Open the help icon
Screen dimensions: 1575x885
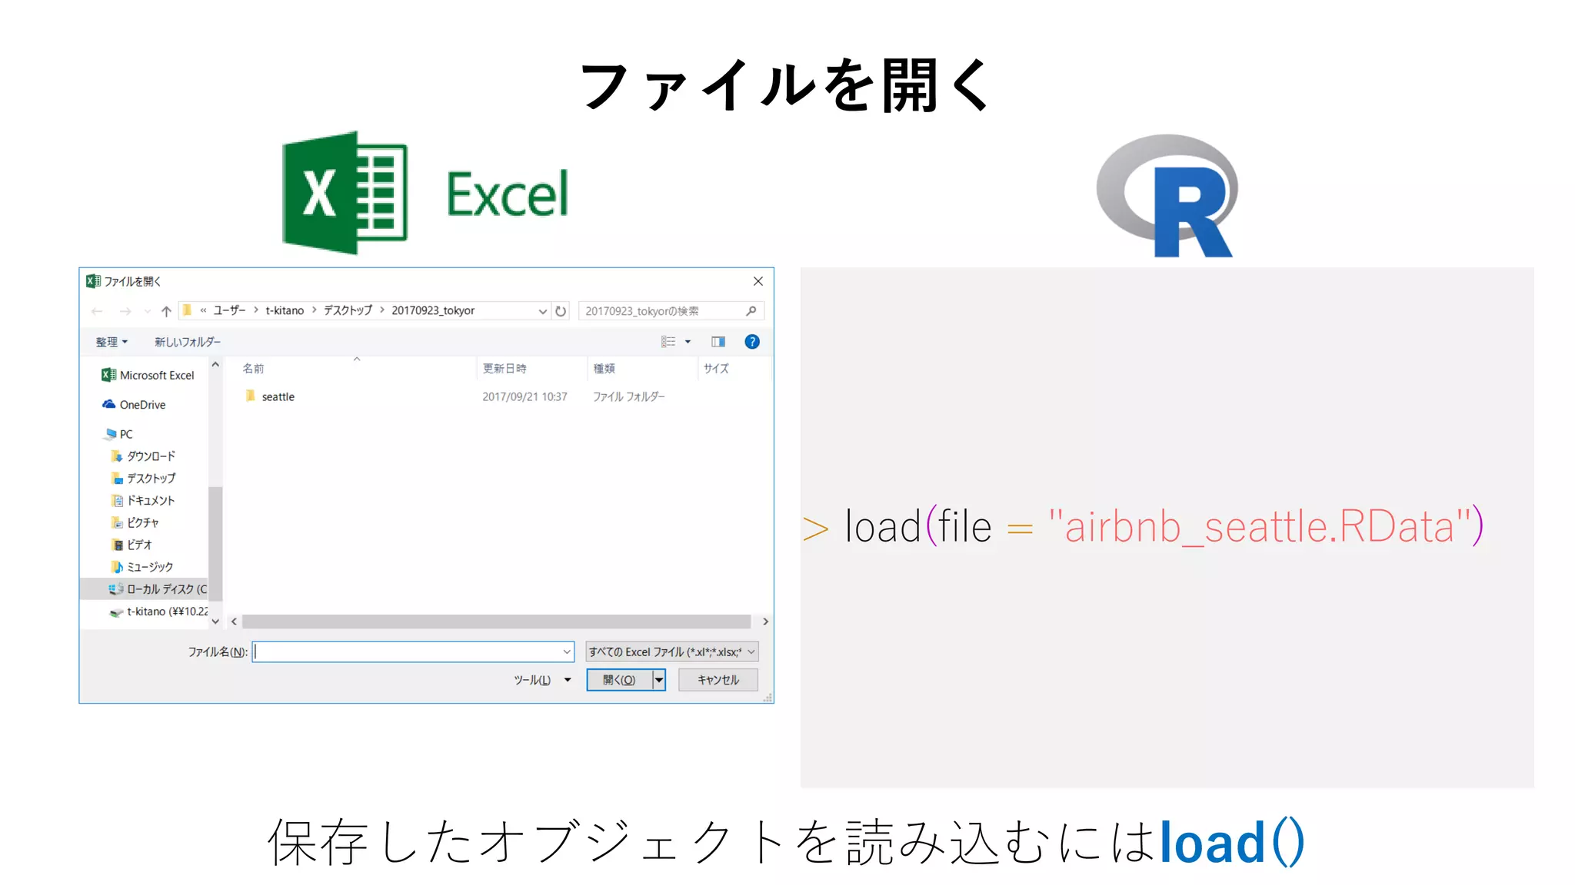(752, 342)
